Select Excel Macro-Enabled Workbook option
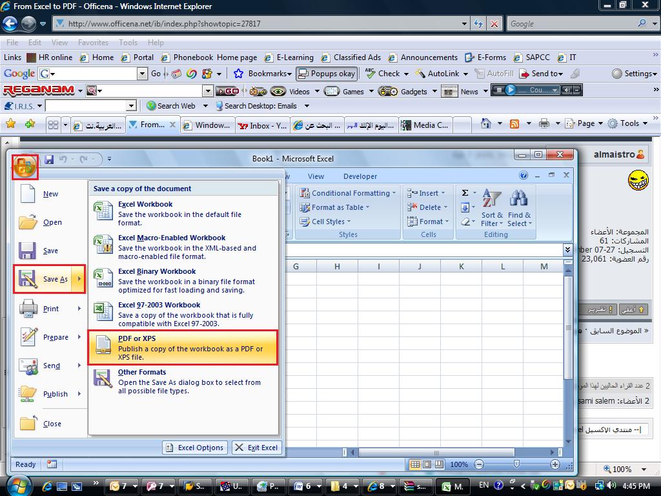The height and width of the screenshot is (496, 661). pos(183,247)
